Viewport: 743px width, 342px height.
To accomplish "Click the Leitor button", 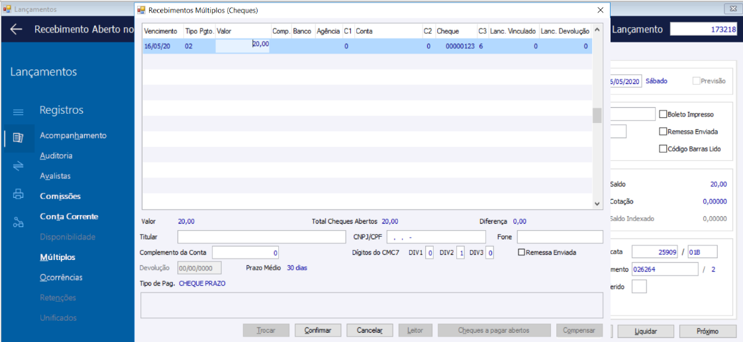I will coord(416,330).
